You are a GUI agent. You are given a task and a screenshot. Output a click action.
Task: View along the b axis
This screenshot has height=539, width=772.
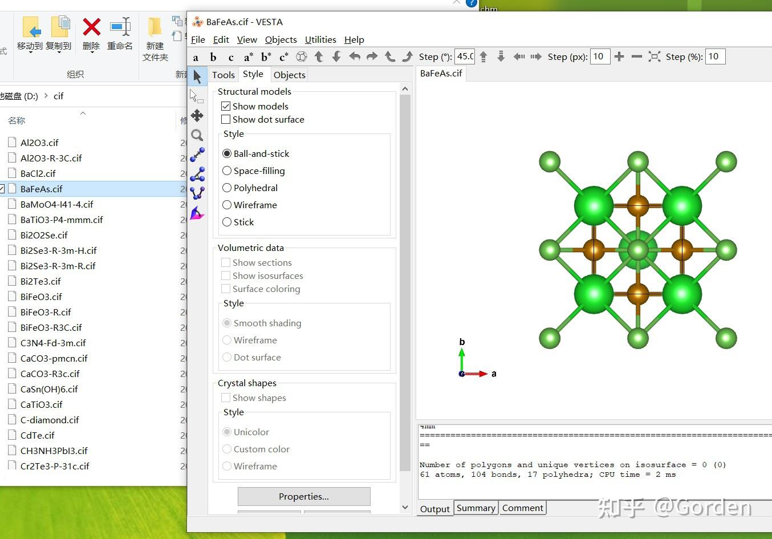click(x=213, y=57)
